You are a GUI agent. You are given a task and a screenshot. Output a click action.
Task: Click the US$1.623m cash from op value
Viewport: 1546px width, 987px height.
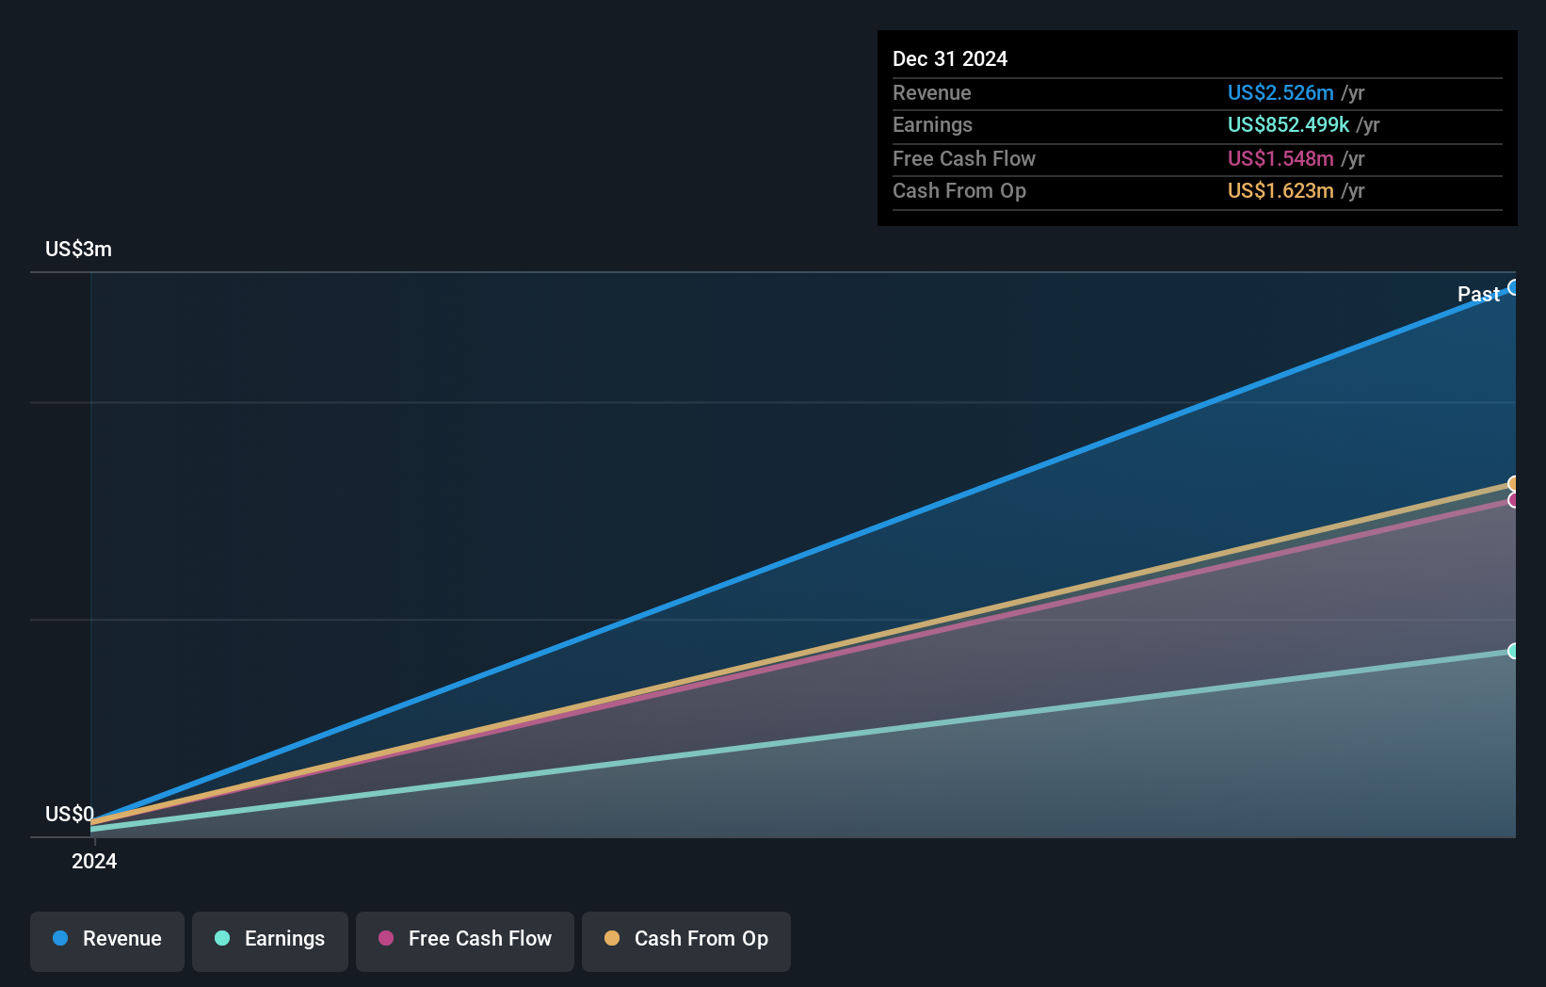(x=1280, y=190)
